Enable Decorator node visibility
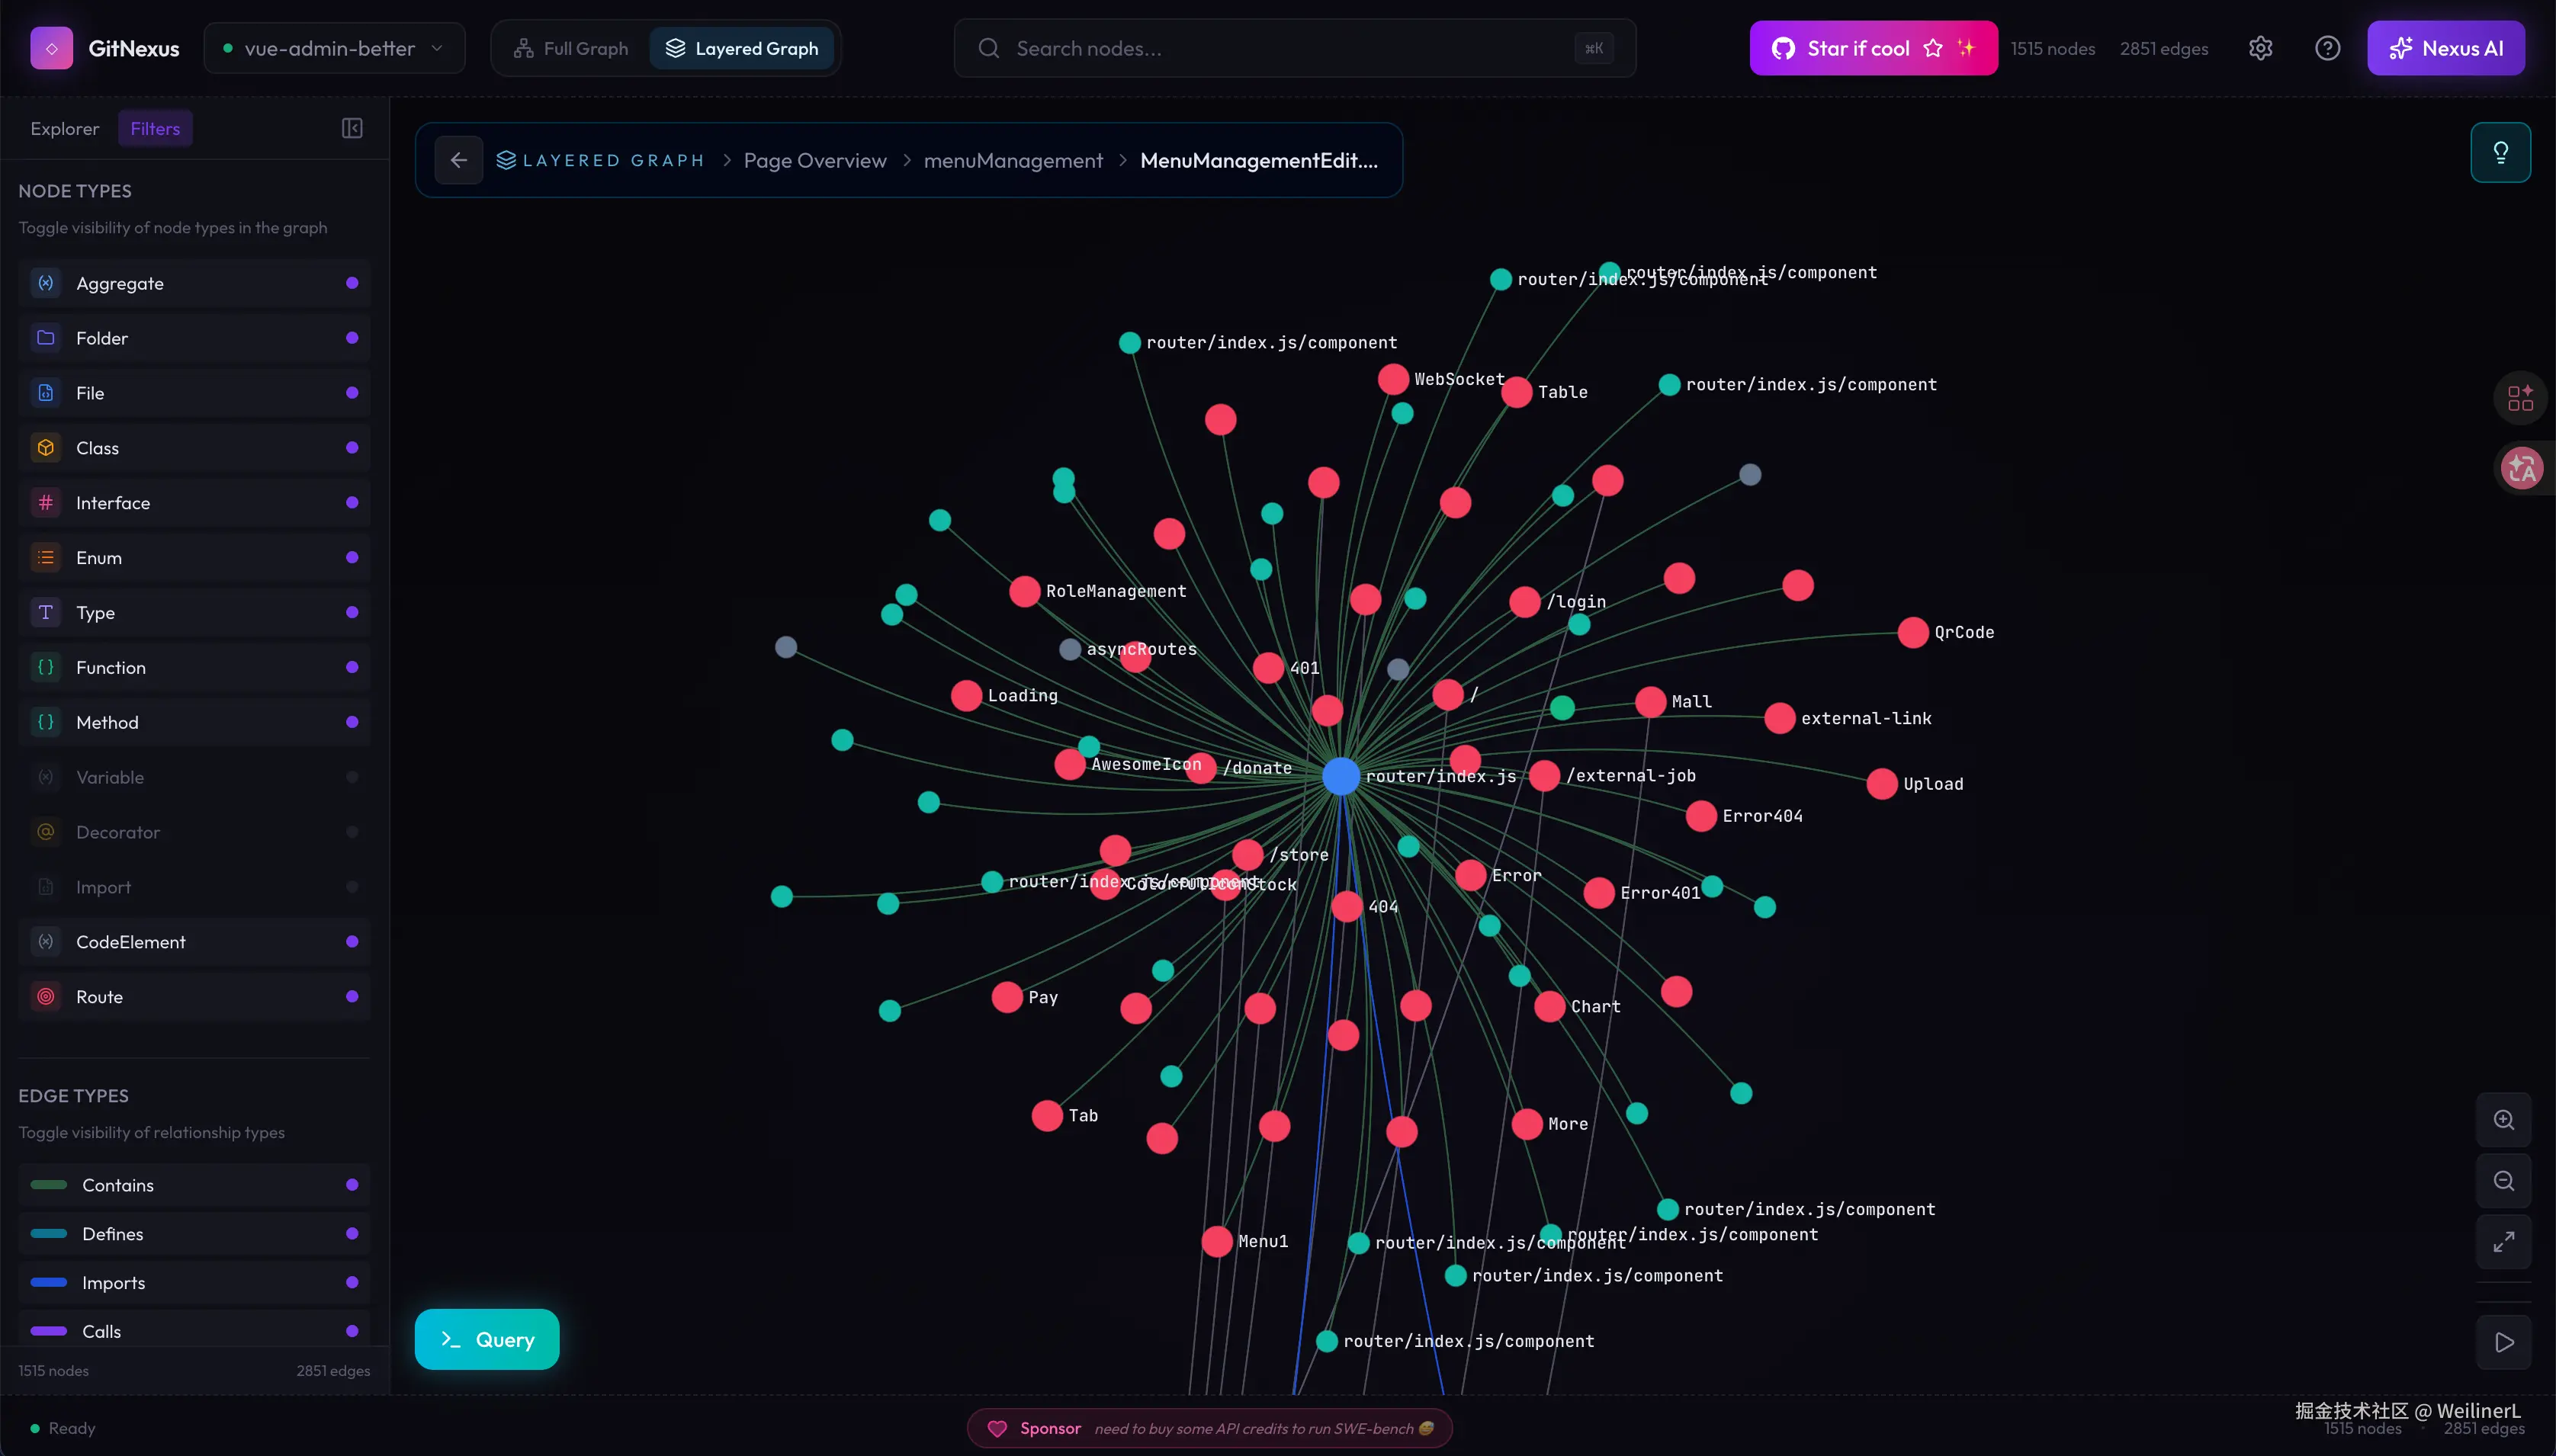Viewport: 2556px width, 1456px height. 352,832
